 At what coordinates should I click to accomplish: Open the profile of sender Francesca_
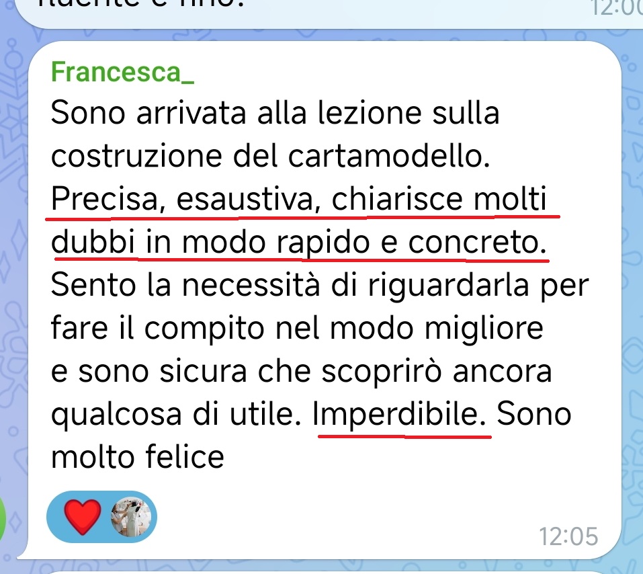(122, 73)
